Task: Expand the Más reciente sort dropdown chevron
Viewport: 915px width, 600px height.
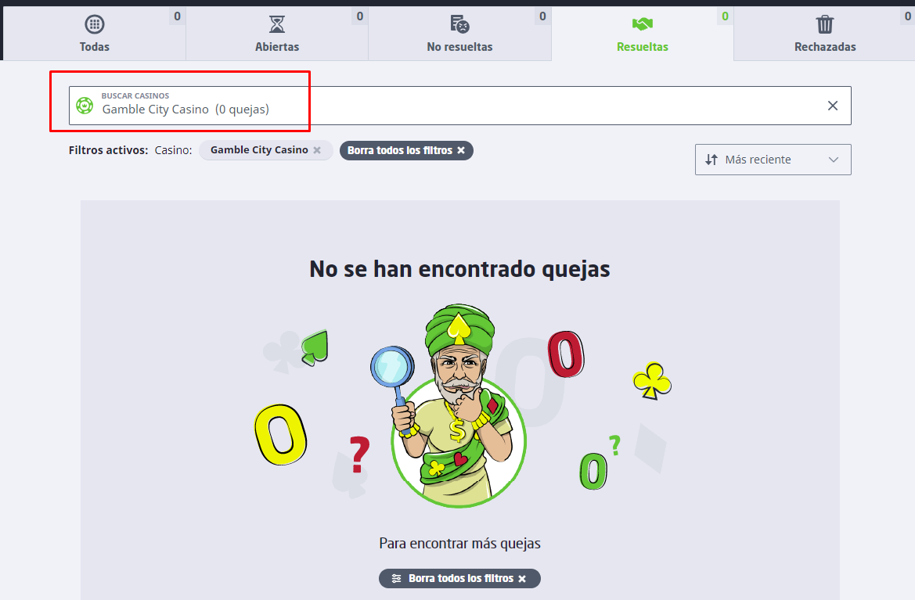Action: pos(834,160)
